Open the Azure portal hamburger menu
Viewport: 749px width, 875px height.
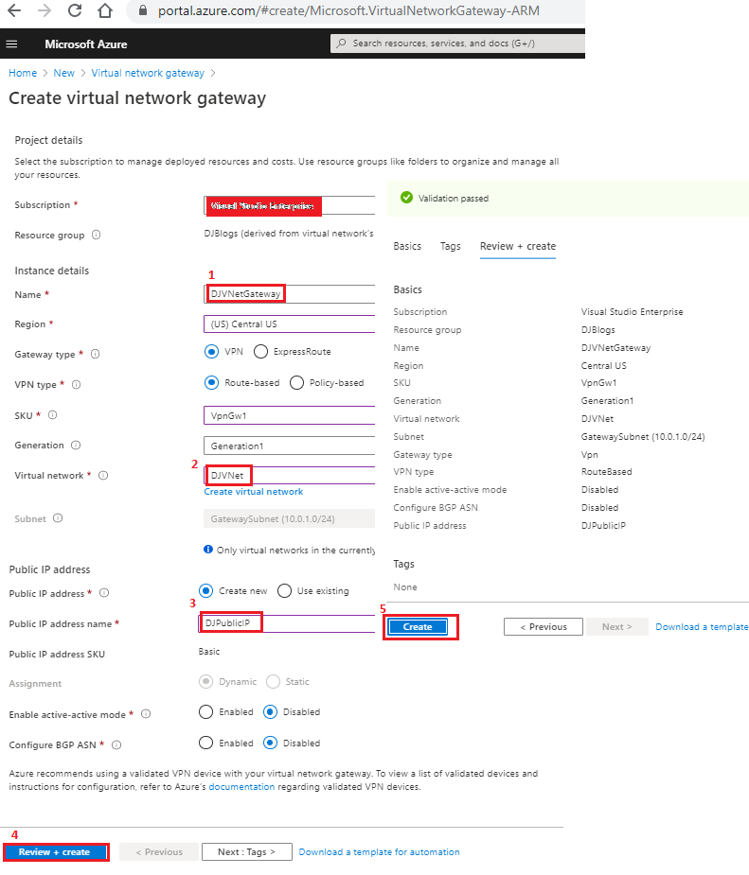[x=11, y=44]
